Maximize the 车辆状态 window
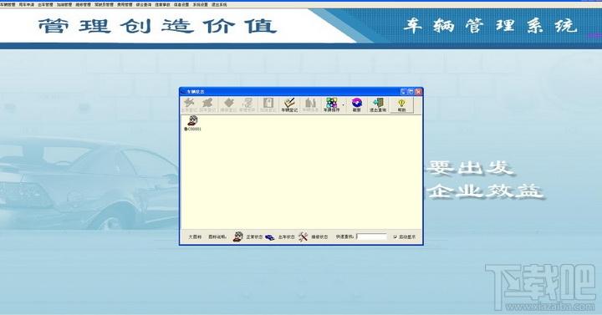Image resolution: width=602 pixels, height=315 pixels. pos(411,92)
